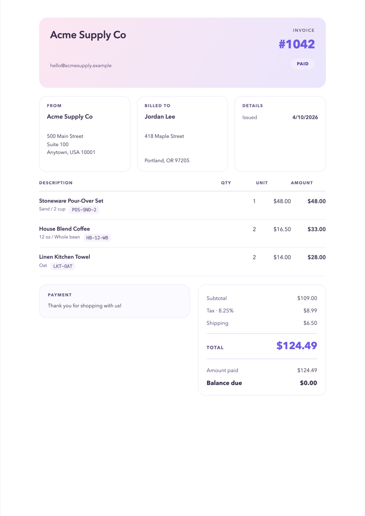Click the INVOICE label above the number

[304, 30]
